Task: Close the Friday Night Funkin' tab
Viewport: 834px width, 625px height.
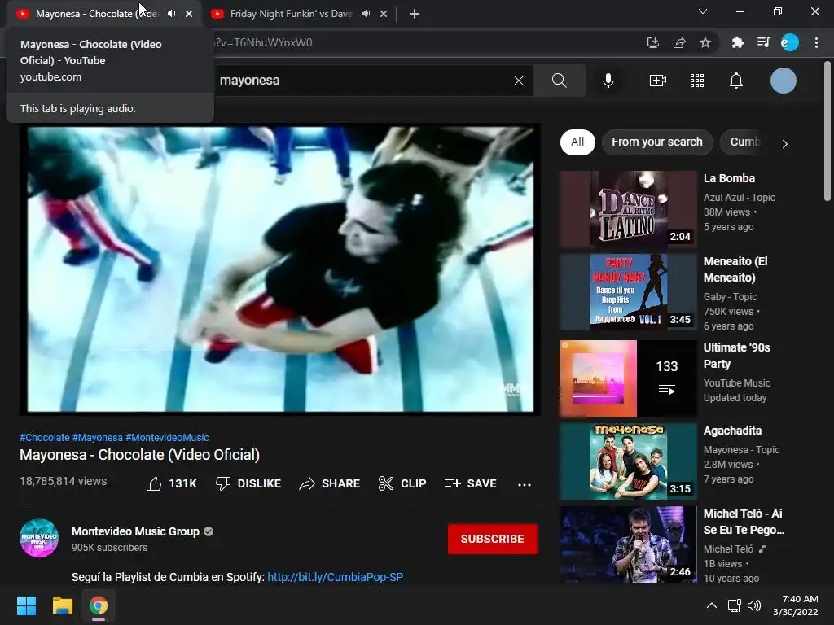Action: (x=384, y=14)
